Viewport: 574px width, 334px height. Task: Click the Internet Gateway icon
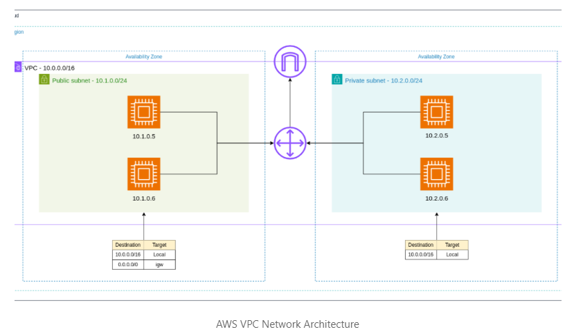pos(290,62)
